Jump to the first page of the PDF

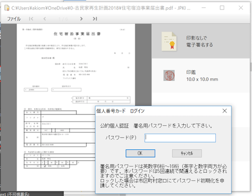31,19
